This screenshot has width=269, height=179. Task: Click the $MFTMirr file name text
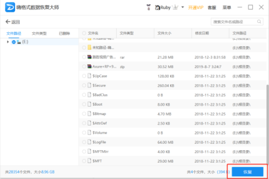(x=101, y=152)
